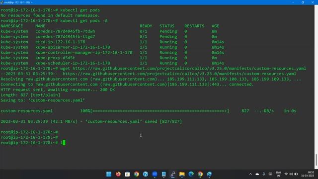Open the Wi-Fi network tray icon
318x179 pixels.
tap(286, 174)
